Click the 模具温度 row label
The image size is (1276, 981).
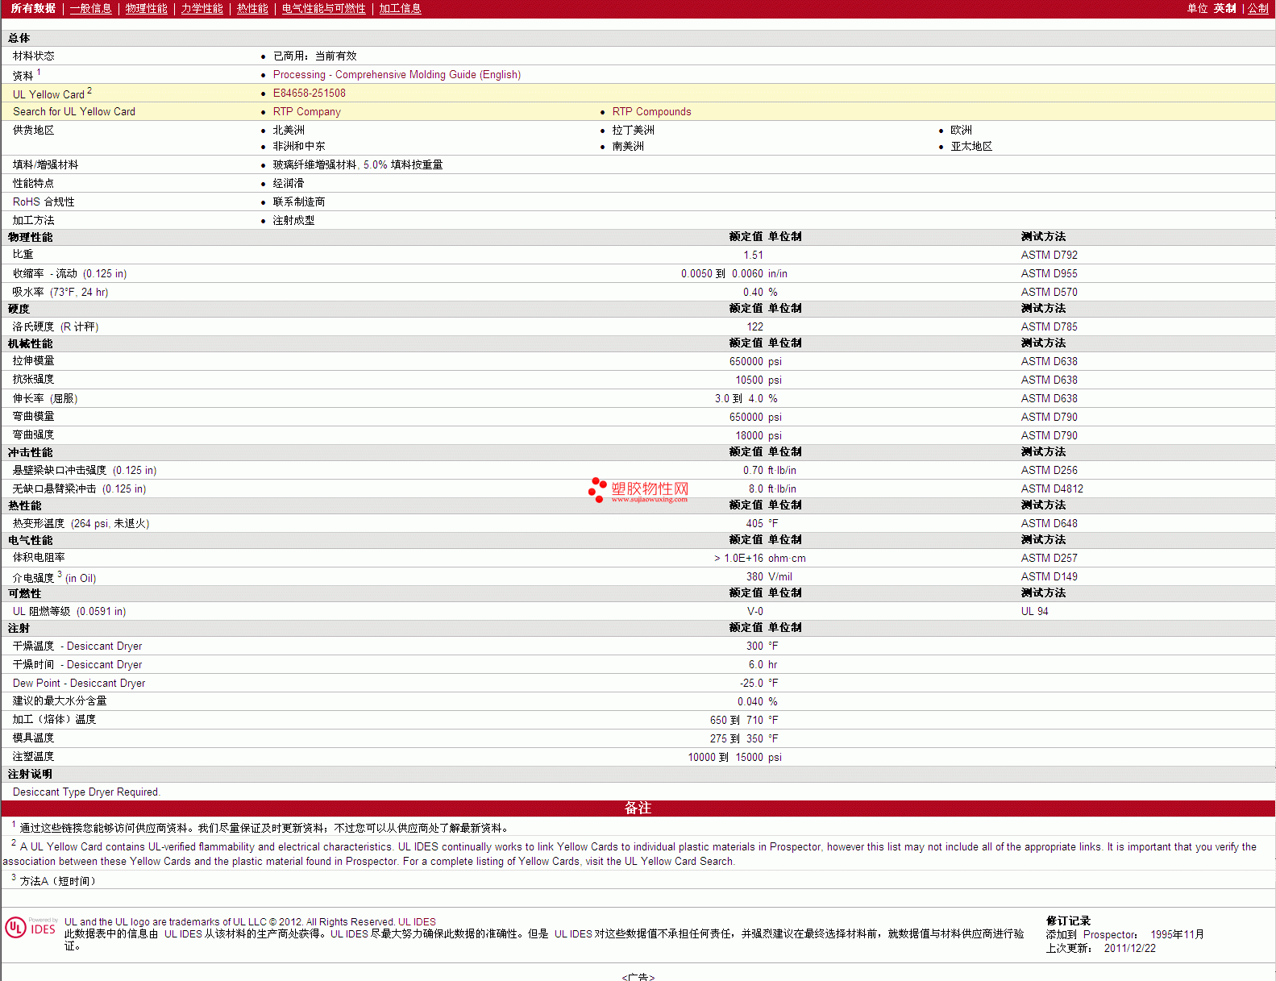(34, 738)
